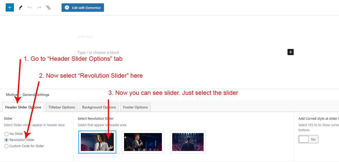339x162 pixels.
Task: Click Edit with Elementor button
Action: [x=83, y=8]
